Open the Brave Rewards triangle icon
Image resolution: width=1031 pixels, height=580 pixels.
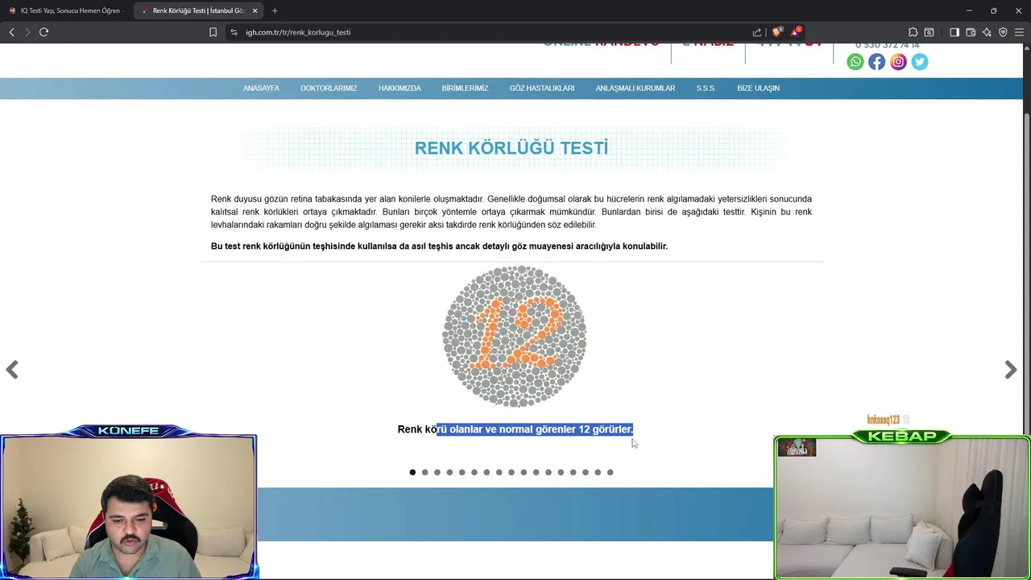(795, 32)
